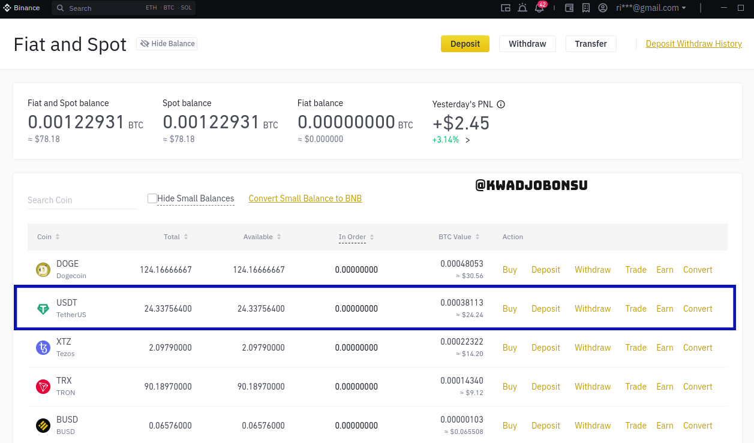This screenshot has height=443, width=754.
Task: Click Earn in the DOGE row
Action: [x=665, y=270]
